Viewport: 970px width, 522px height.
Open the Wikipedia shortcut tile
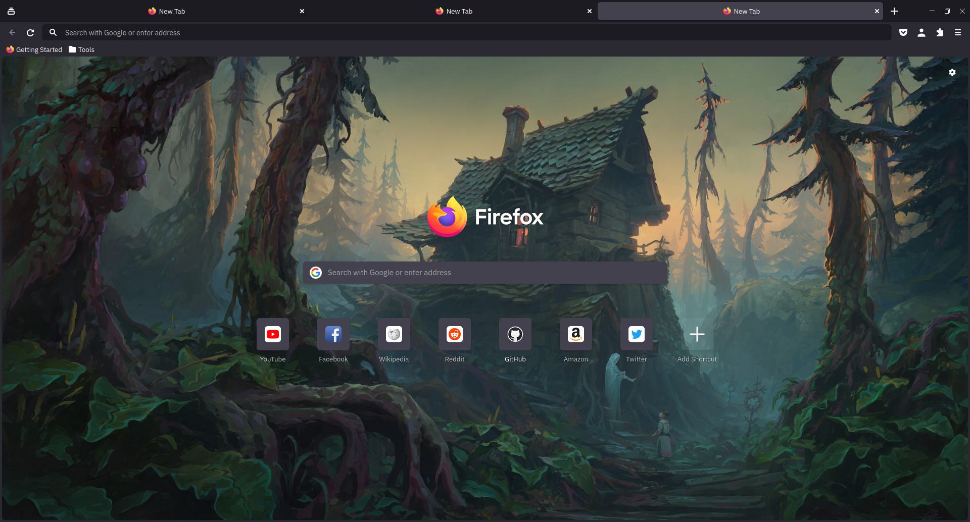pyautogui.click(x=394, y=334)
